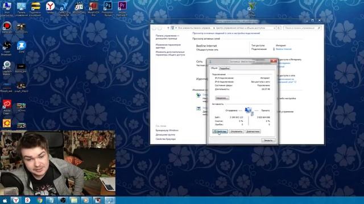Open the Control Panel home page link
This screenshot has height=204, width=364.
167,37
